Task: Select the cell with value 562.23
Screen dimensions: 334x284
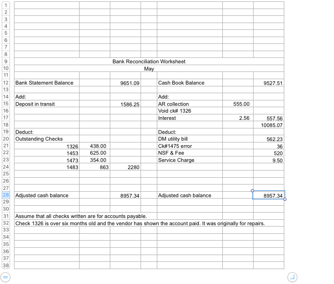Action: click(x=268, y=139)
